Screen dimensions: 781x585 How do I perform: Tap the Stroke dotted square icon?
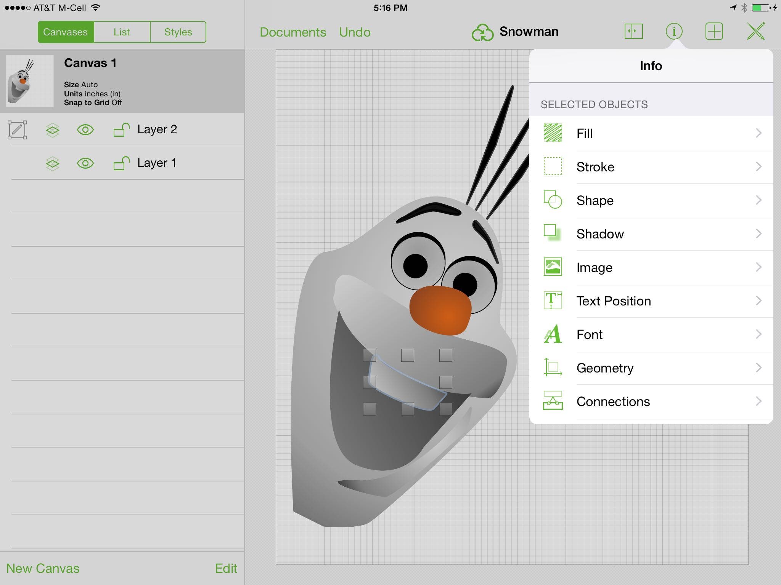553,166
